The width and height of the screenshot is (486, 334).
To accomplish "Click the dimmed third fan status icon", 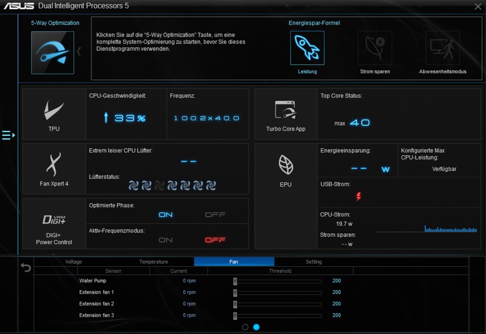I will [x=159, y=185].
